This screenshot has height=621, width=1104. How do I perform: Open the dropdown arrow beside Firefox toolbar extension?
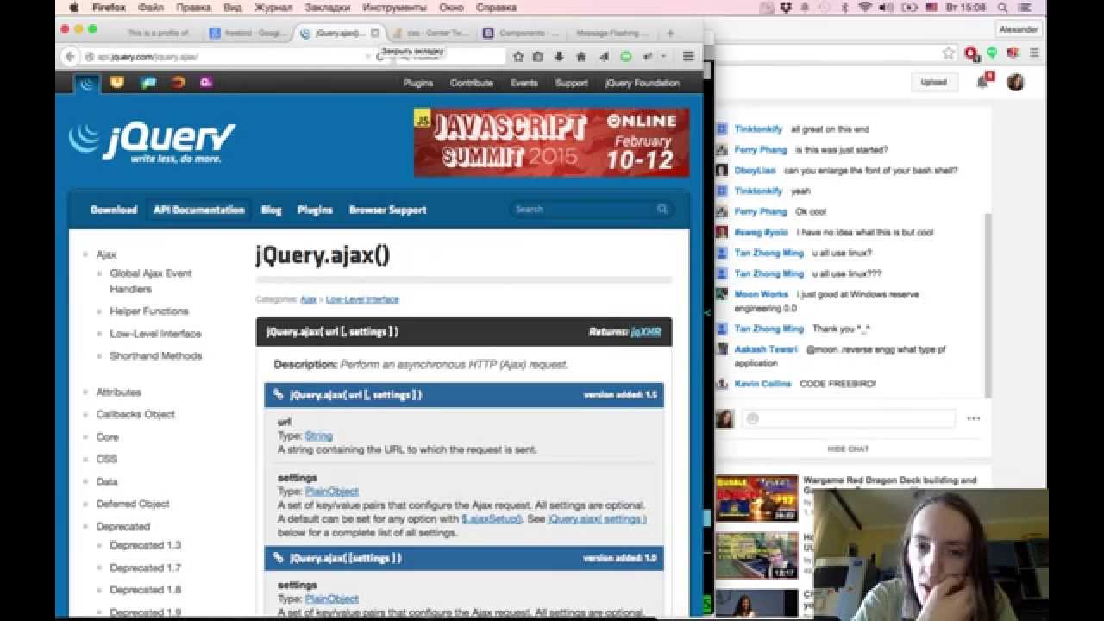pyautogui.click(x=663, y=57)
